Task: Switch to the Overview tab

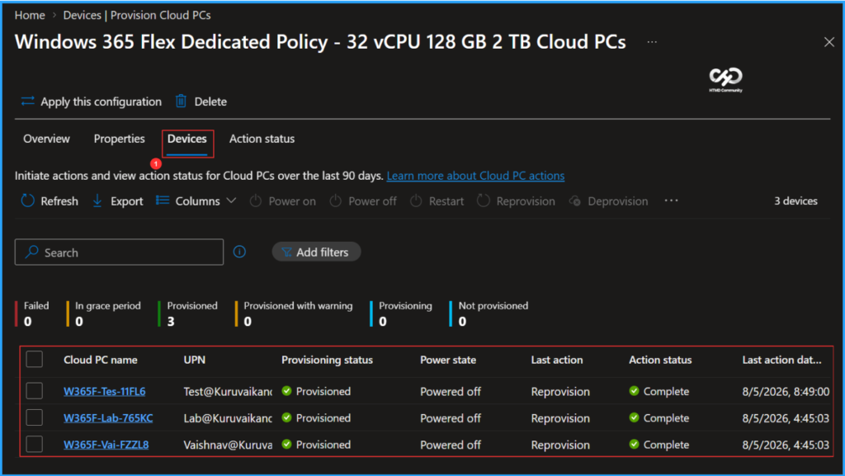Action: click(46, 139)
